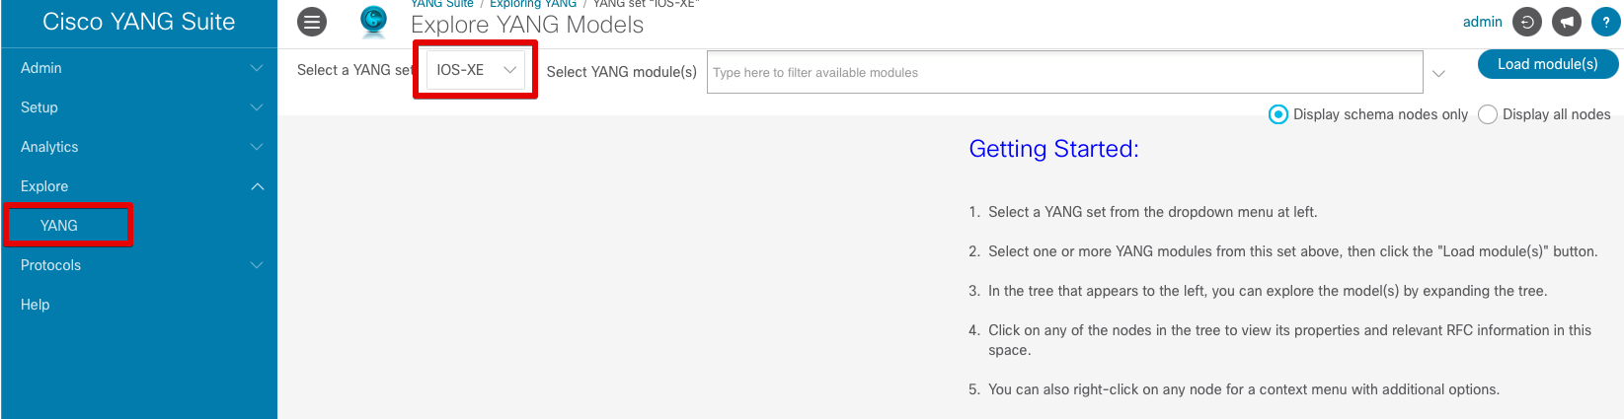Expand the Admin sidebar section
Image resolution: width=1624 pixels, height=419 pixels.
click(x=138, y=68)
